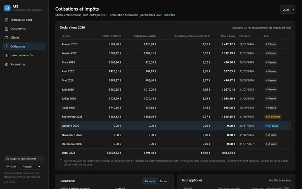Select Cotisations in the sidebar

(24, 46)
